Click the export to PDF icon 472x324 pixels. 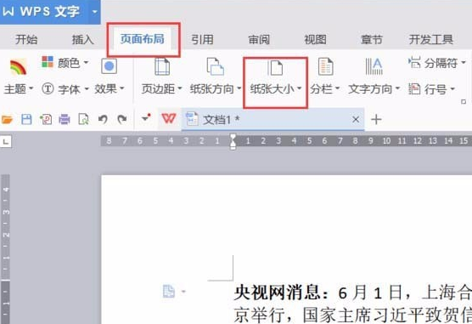(x=46, y=120)
